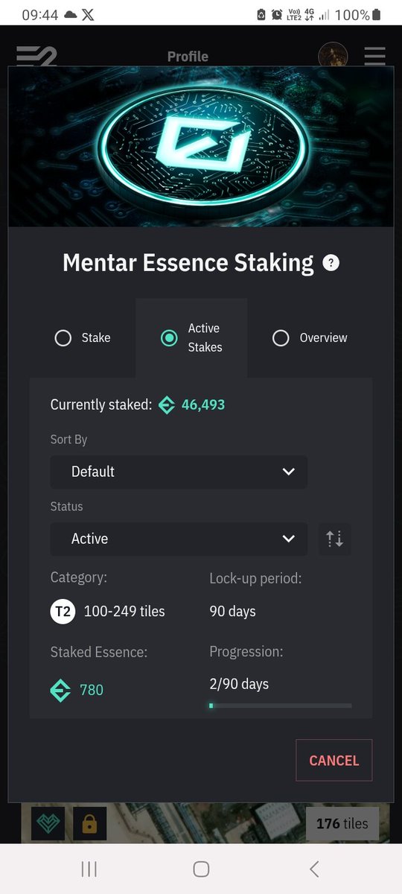The image size is (402, 894).
Task: Click the CANCEL button
Action: tap(334, 760)
